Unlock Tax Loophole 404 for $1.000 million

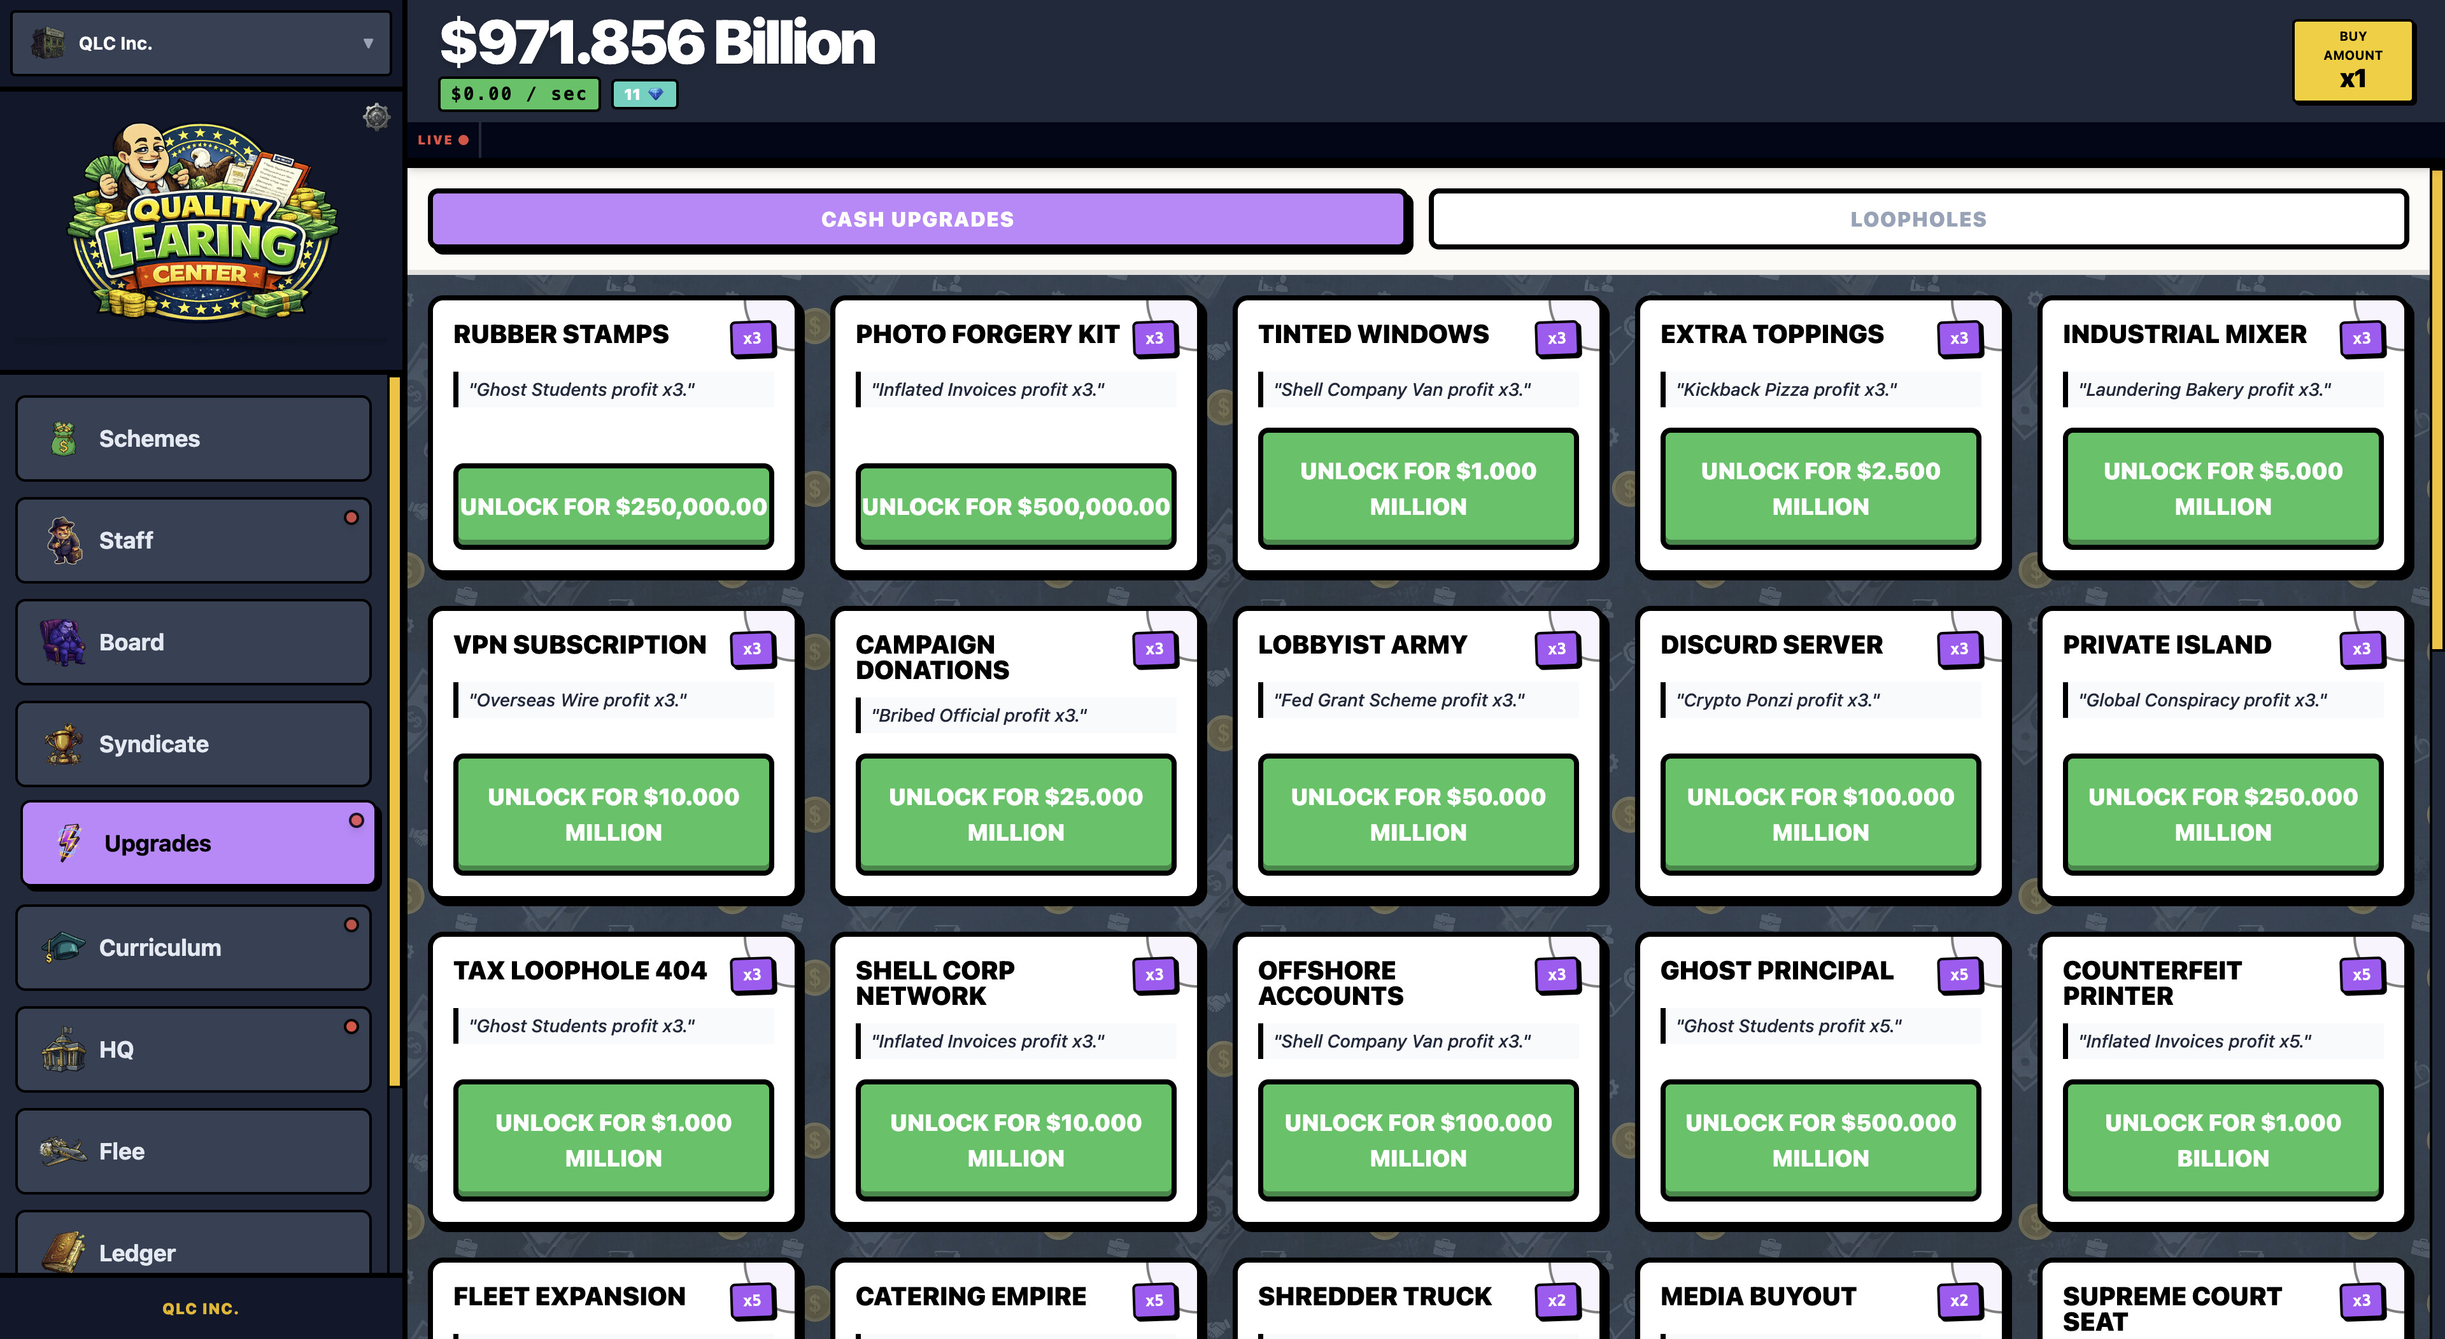pos(613,1140)
